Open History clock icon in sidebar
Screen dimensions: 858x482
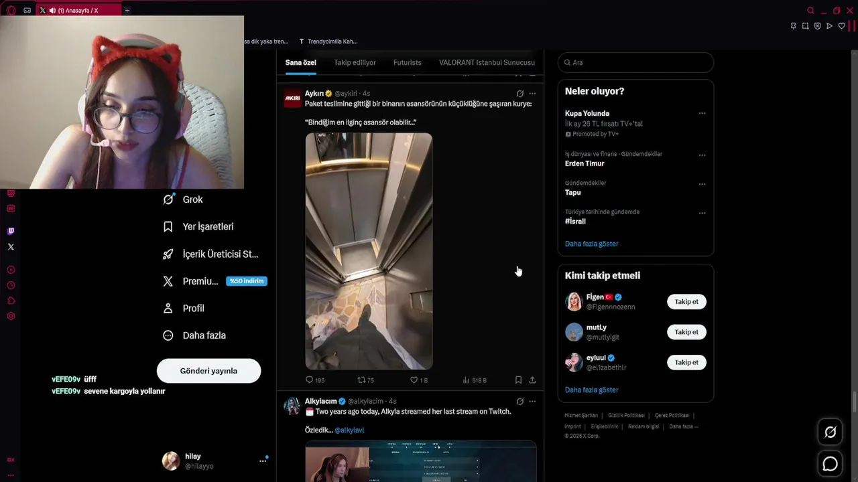point(11,285)
